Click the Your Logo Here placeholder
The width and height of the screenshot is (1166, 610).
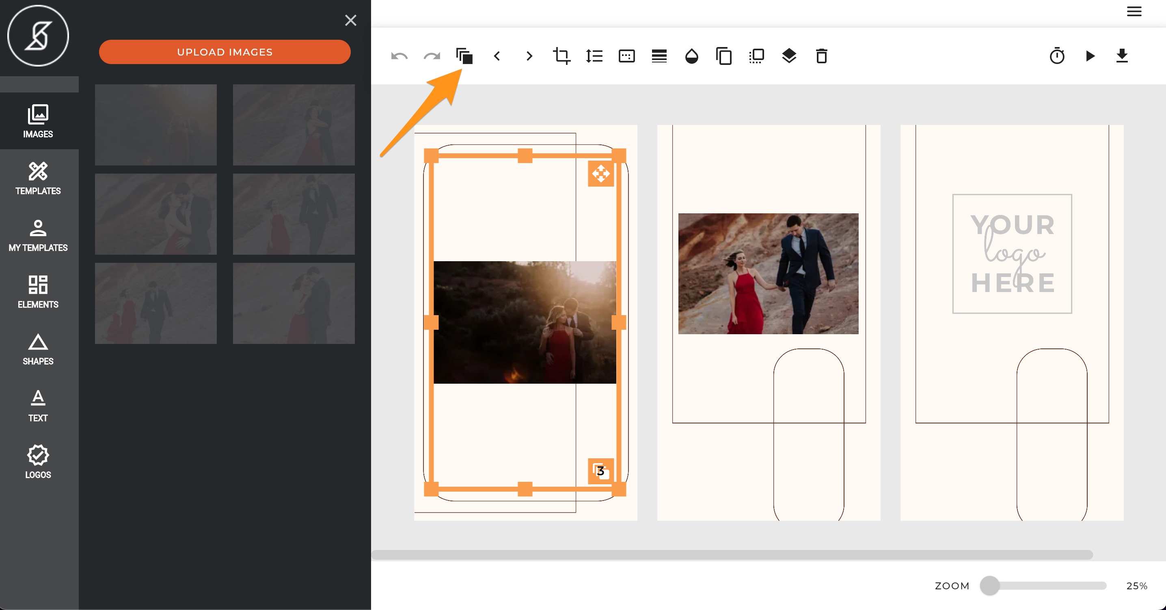[1012, 253]
